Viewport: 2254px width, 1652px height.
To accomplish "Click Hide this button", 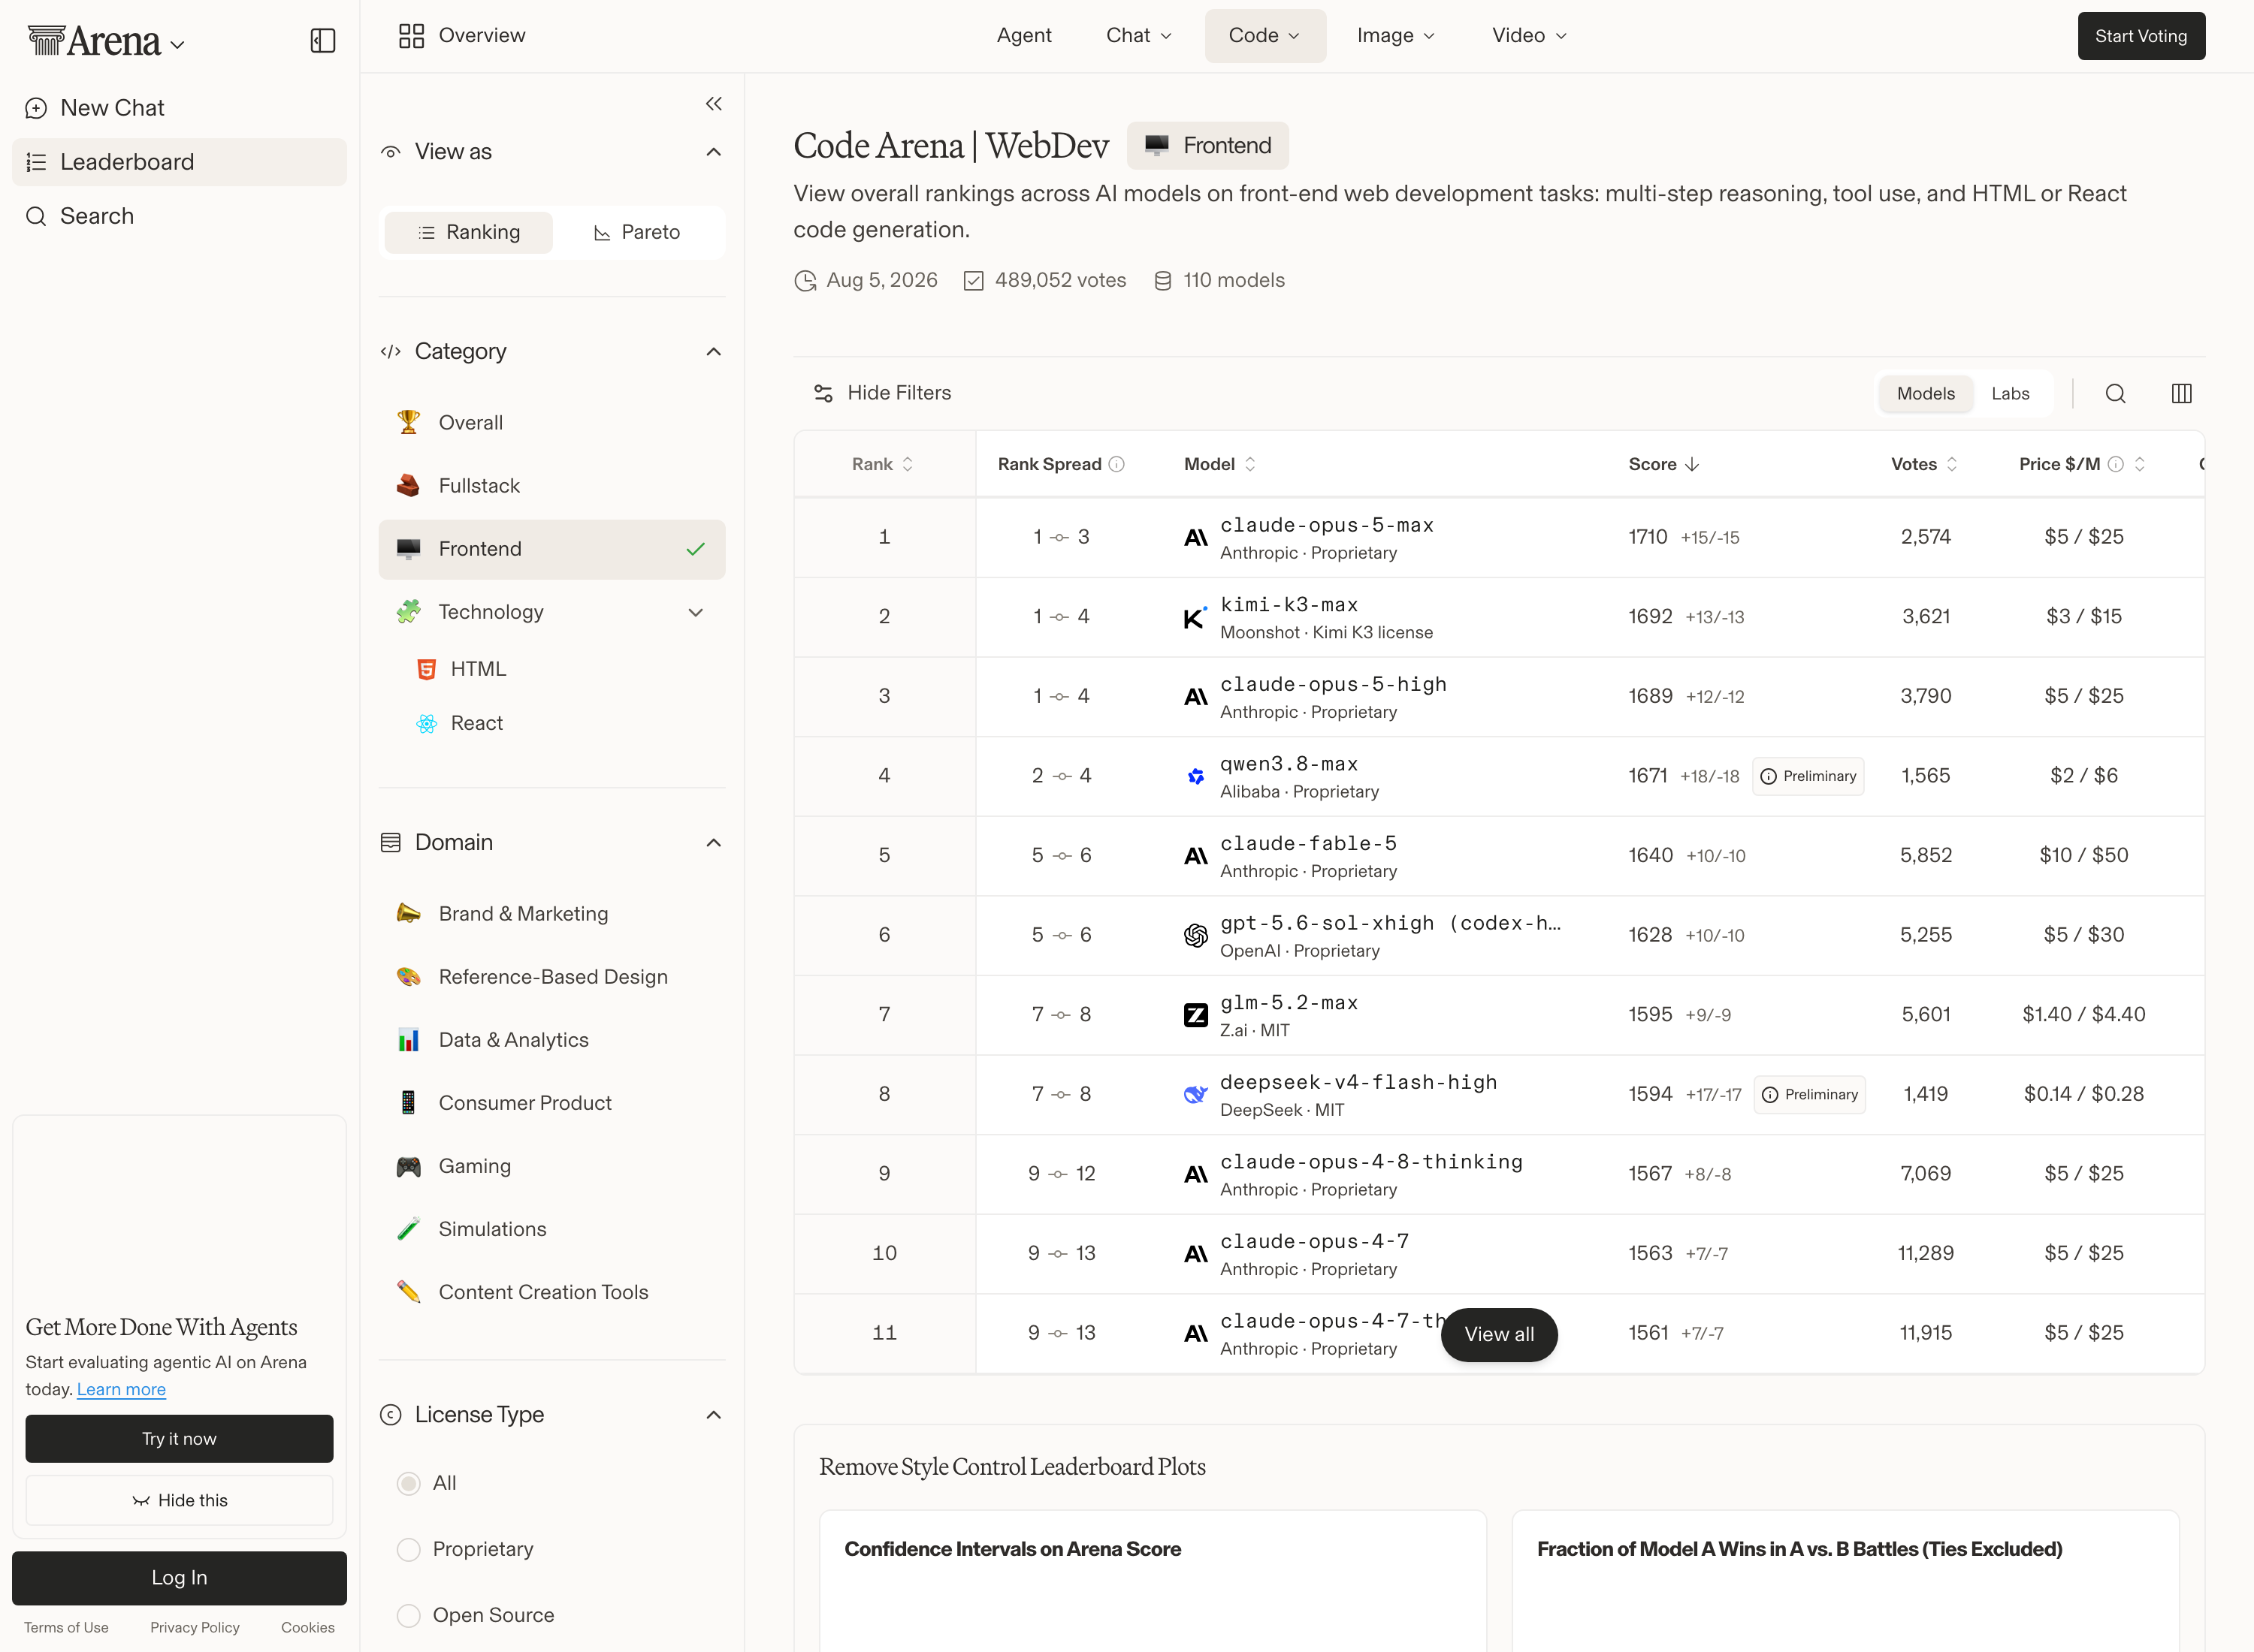I will (179, 1501).
